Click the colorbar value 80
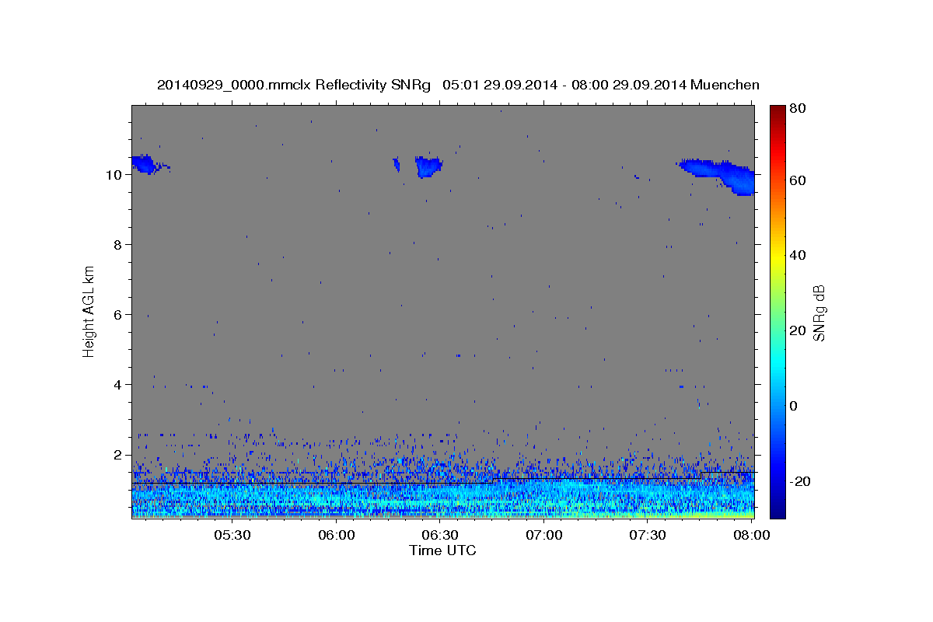This screenshot has height=622, width=933. 798,109
